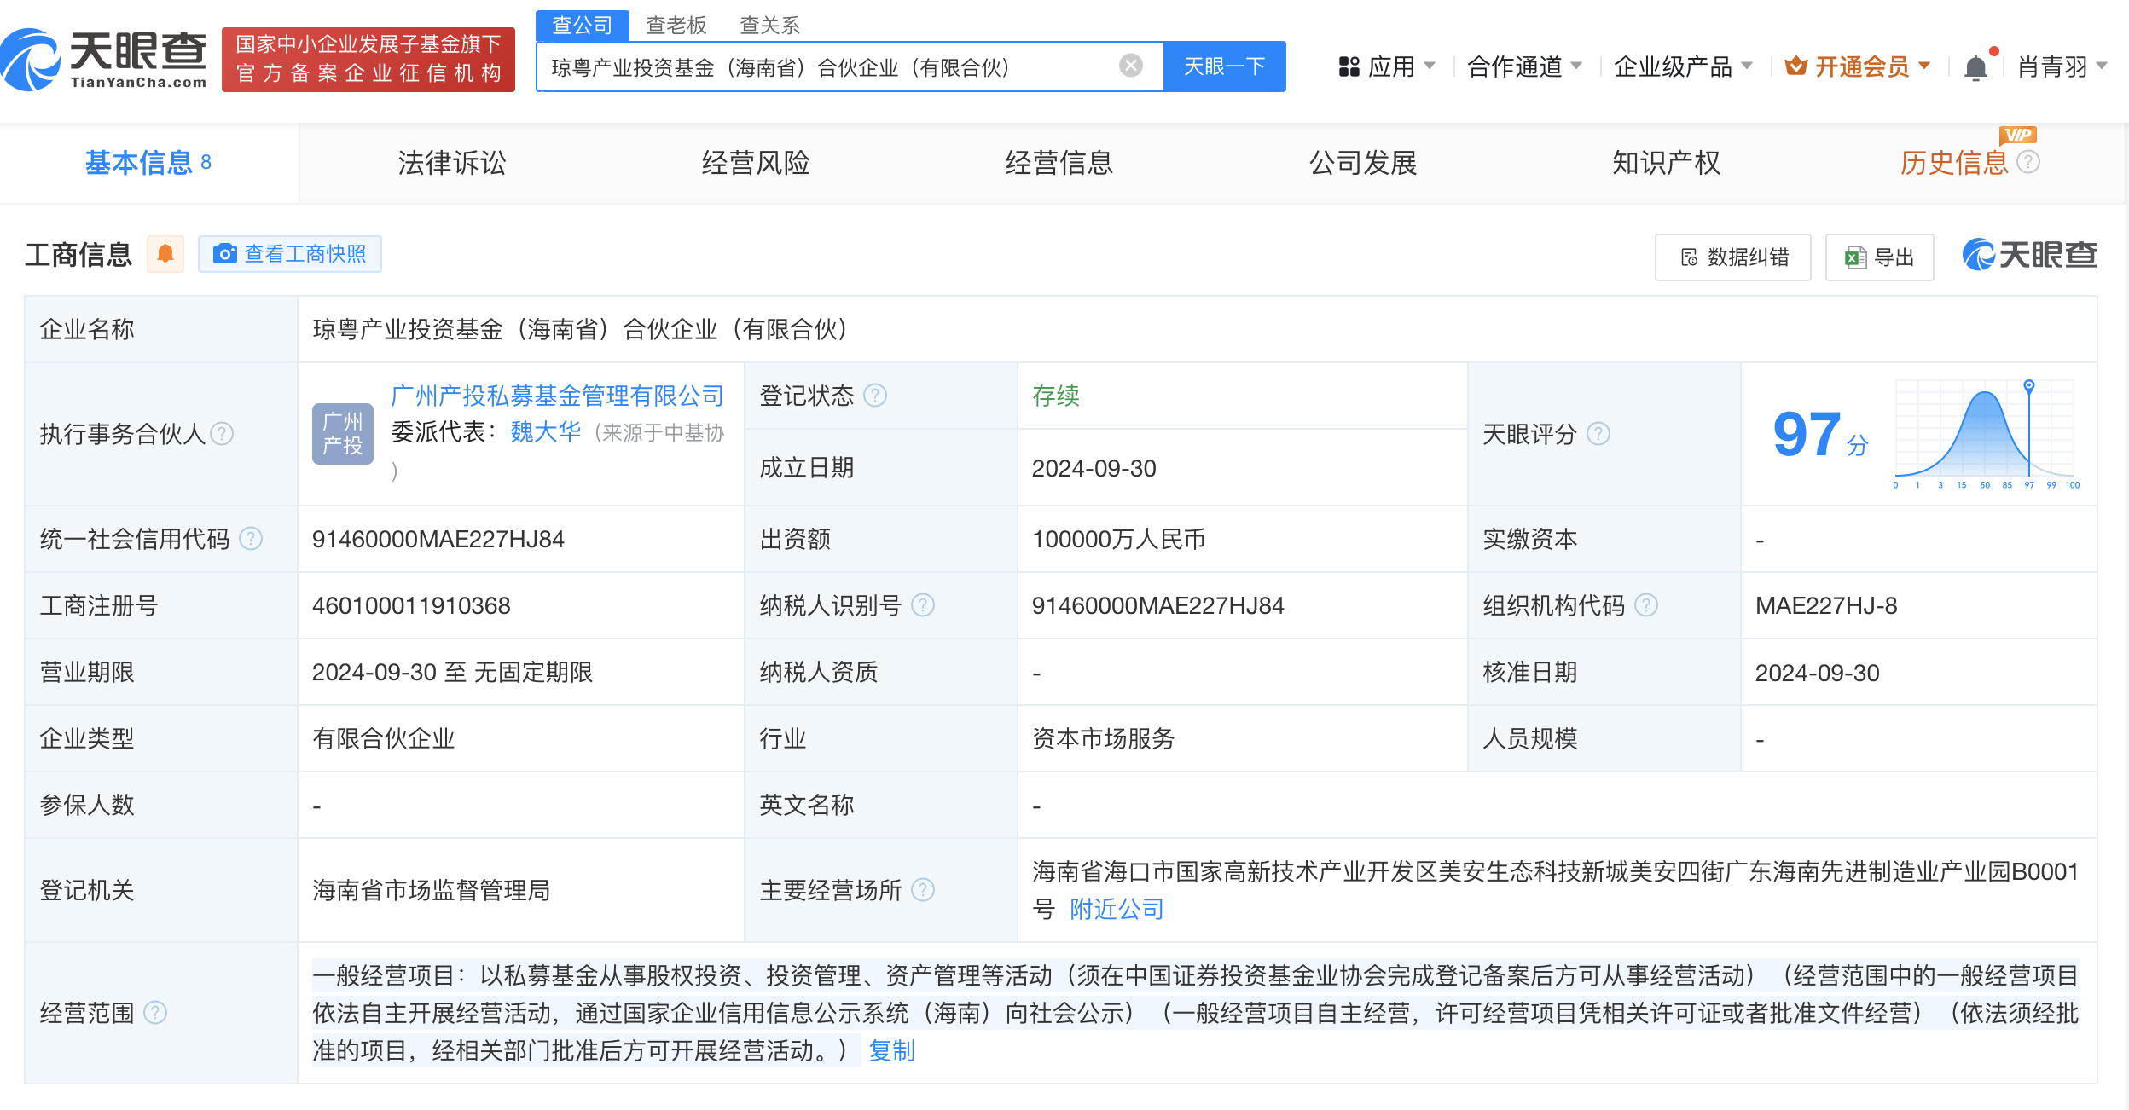The width and height of the screenshot is (2129, 1110).
Task: Click help icon next to 登记状态
Action: tap(875, 396)
